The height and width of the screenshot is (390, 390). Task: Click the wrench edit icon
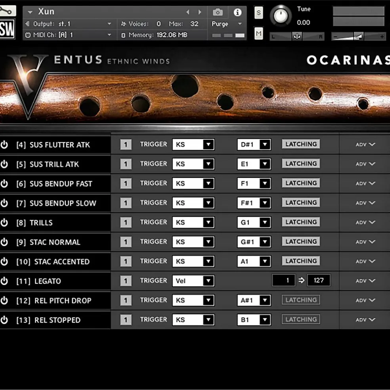[x=8, y=11]
